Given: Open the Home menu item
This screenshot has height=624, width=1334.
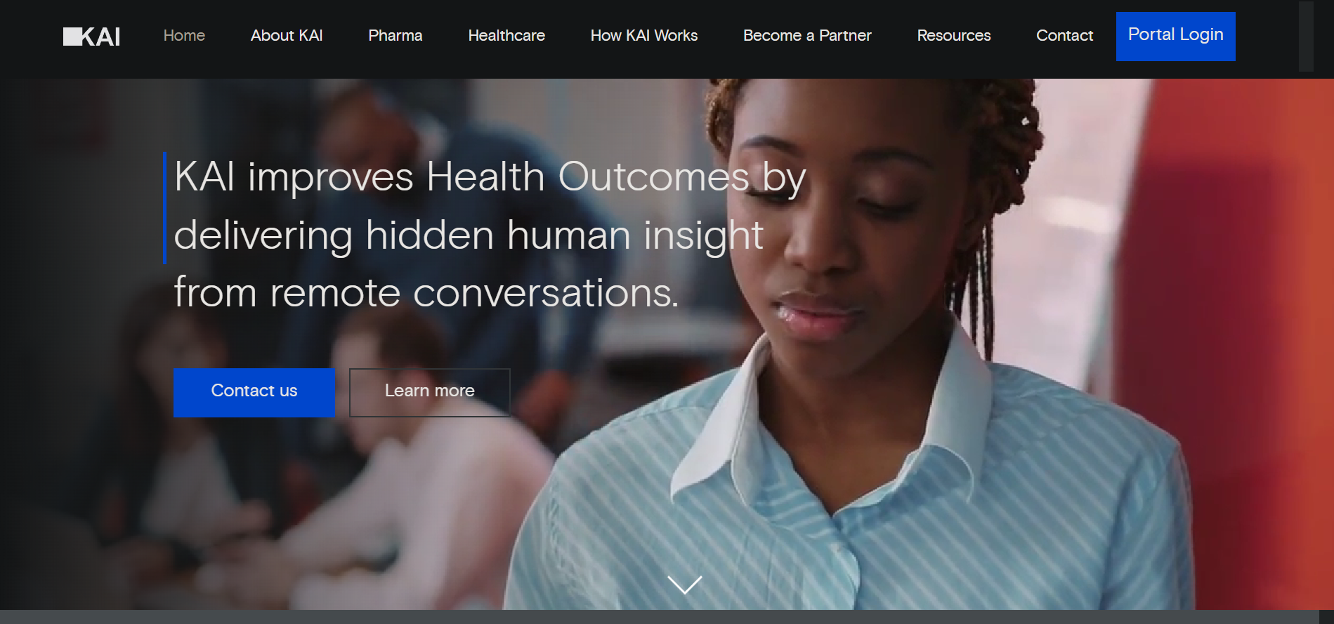Looking at the screenshot, I should pos(184,36).
